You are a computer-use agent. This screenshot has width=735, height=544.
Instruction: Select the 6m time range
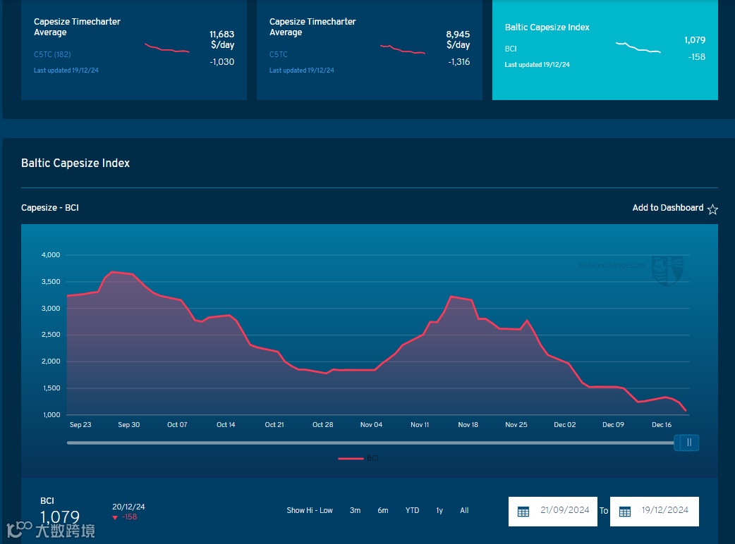[x=383, y=510]
